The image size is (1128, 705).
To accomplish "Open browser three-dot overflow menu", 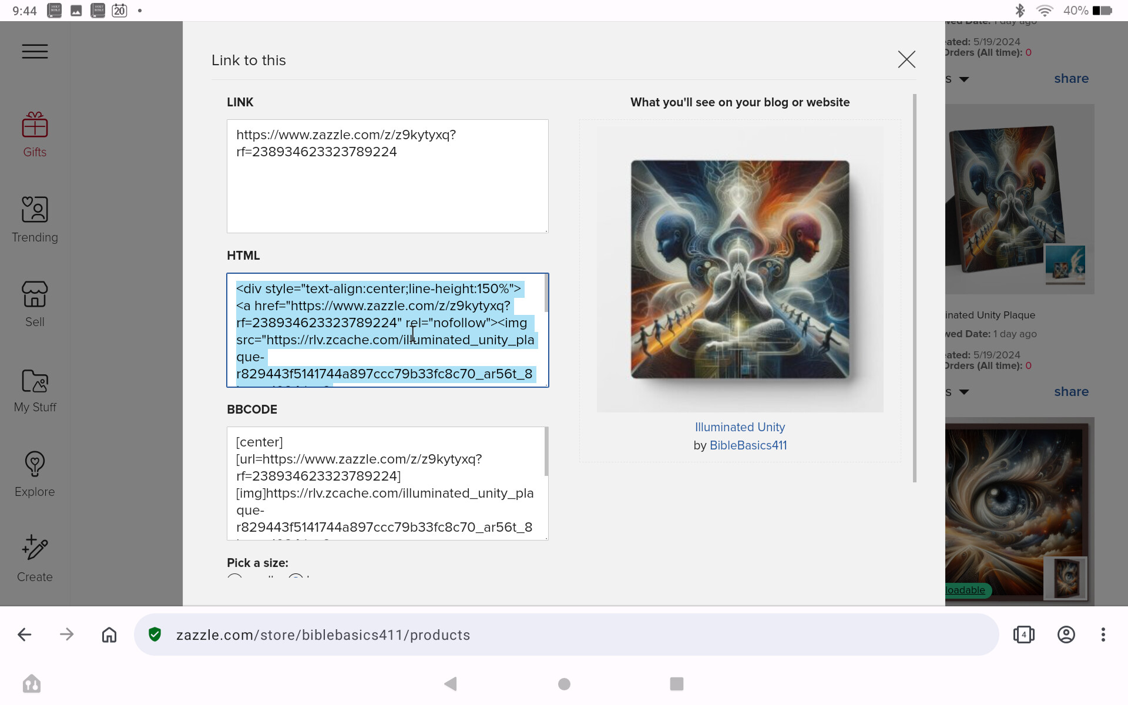I will point(1103,634).
